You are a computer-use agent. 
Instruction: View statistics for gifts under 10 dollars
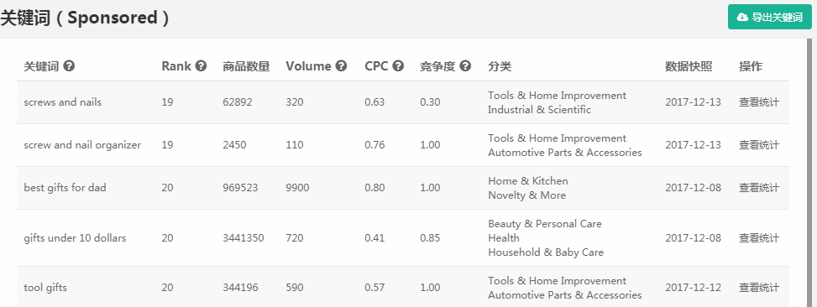tap(759, 238)
